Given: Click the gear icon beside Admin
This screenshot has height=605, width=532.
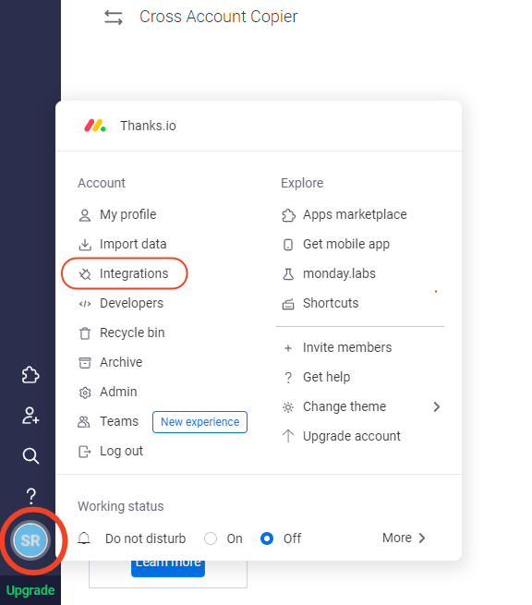Looking at the screenshot, I should [85, 393].
